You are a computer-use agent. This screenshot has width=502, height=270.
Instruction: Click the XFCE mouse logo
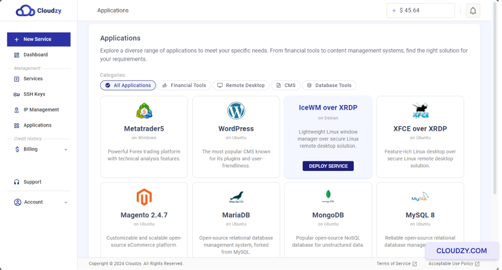pyautogui.click(x=420, y=110)
